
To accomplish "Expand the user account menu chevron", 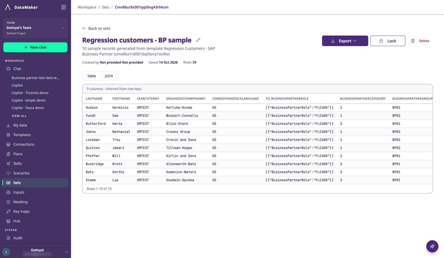I will 66,252.
